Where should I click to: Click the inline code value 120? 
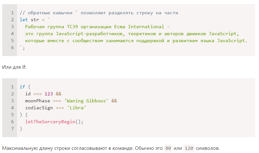[x=189, y=148]
